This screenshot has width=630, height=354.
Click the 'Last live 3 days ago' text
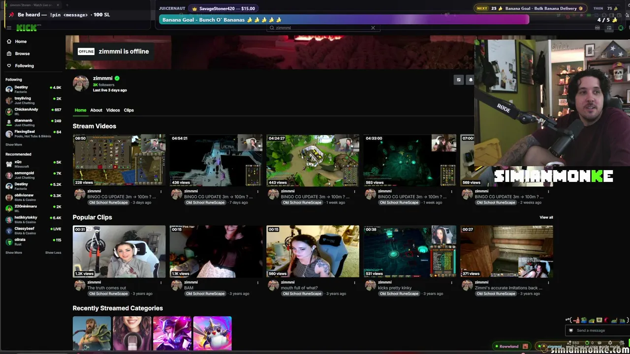[x=110, y=90]
